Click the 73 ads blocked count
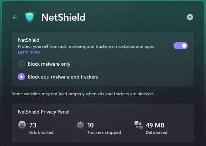Viewport: 206px width, 146px height. point(33,125)
